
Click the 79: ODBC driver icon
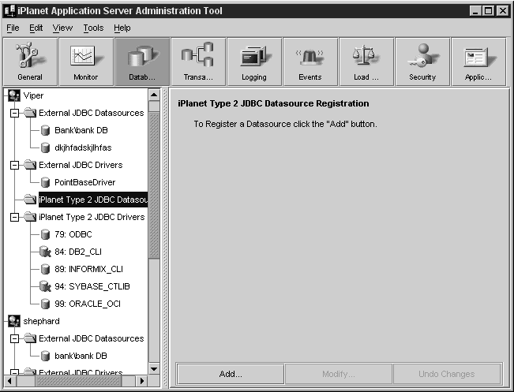pyautogui.click(x=45, y=234)
